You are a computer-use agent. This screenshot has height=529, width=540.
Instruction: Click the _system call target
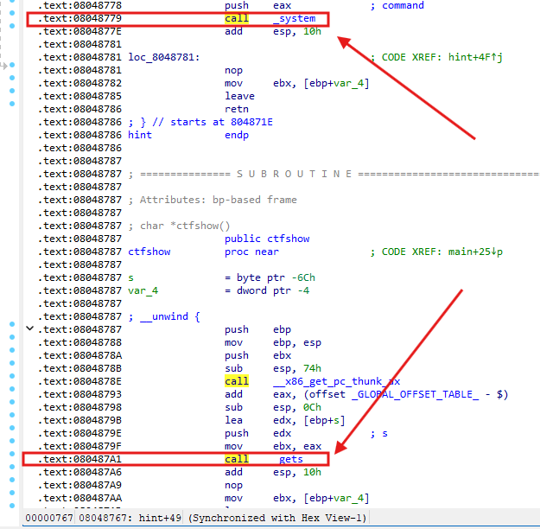295,19
